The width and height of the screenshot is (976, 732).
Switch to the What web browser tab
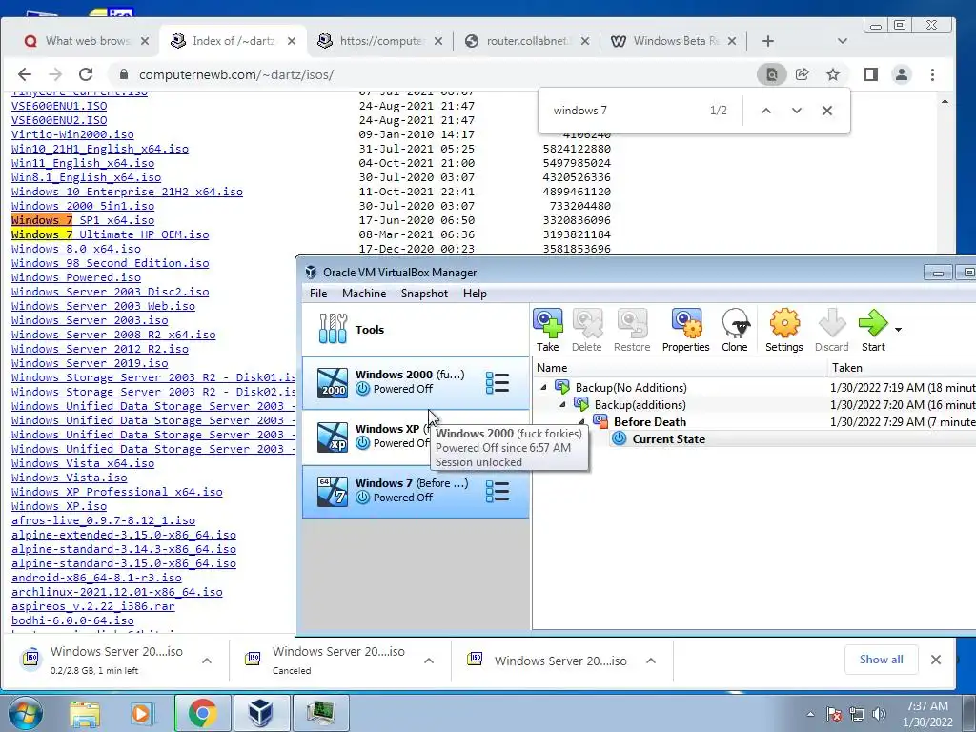tap(86, 41)
